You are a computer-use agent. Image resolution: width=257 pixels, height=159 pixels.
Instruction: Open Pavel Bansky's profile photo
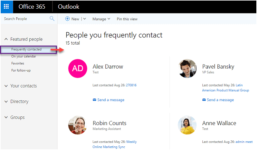point(187,69)
